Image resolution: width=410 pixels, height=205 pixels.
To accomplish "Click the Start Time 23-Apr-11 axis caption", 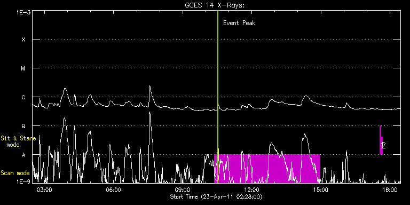I will pyautogui.click(x=216, y=196).
